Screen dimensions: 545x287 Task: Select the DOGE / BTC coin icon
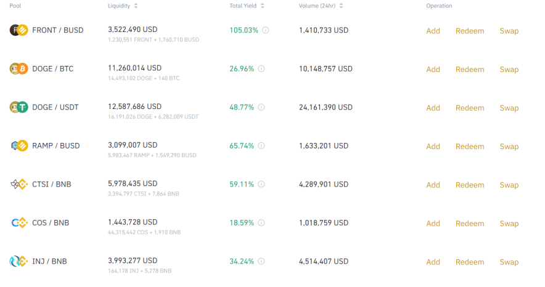point(18,69)
